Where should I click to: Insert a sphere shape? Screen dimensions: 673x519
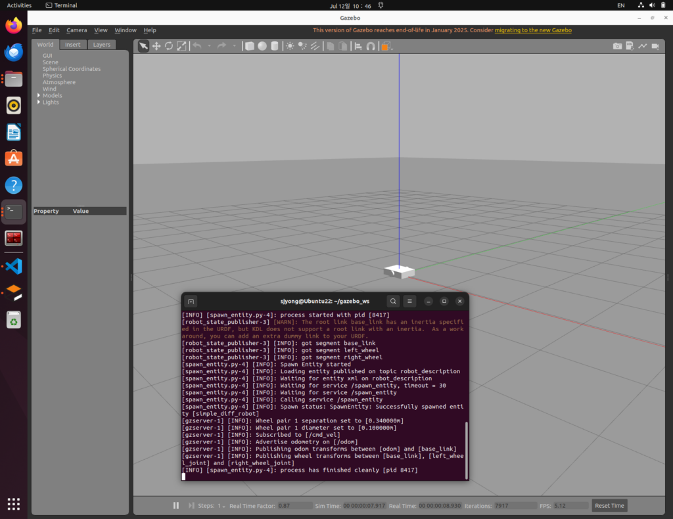(x=262, y=46)
